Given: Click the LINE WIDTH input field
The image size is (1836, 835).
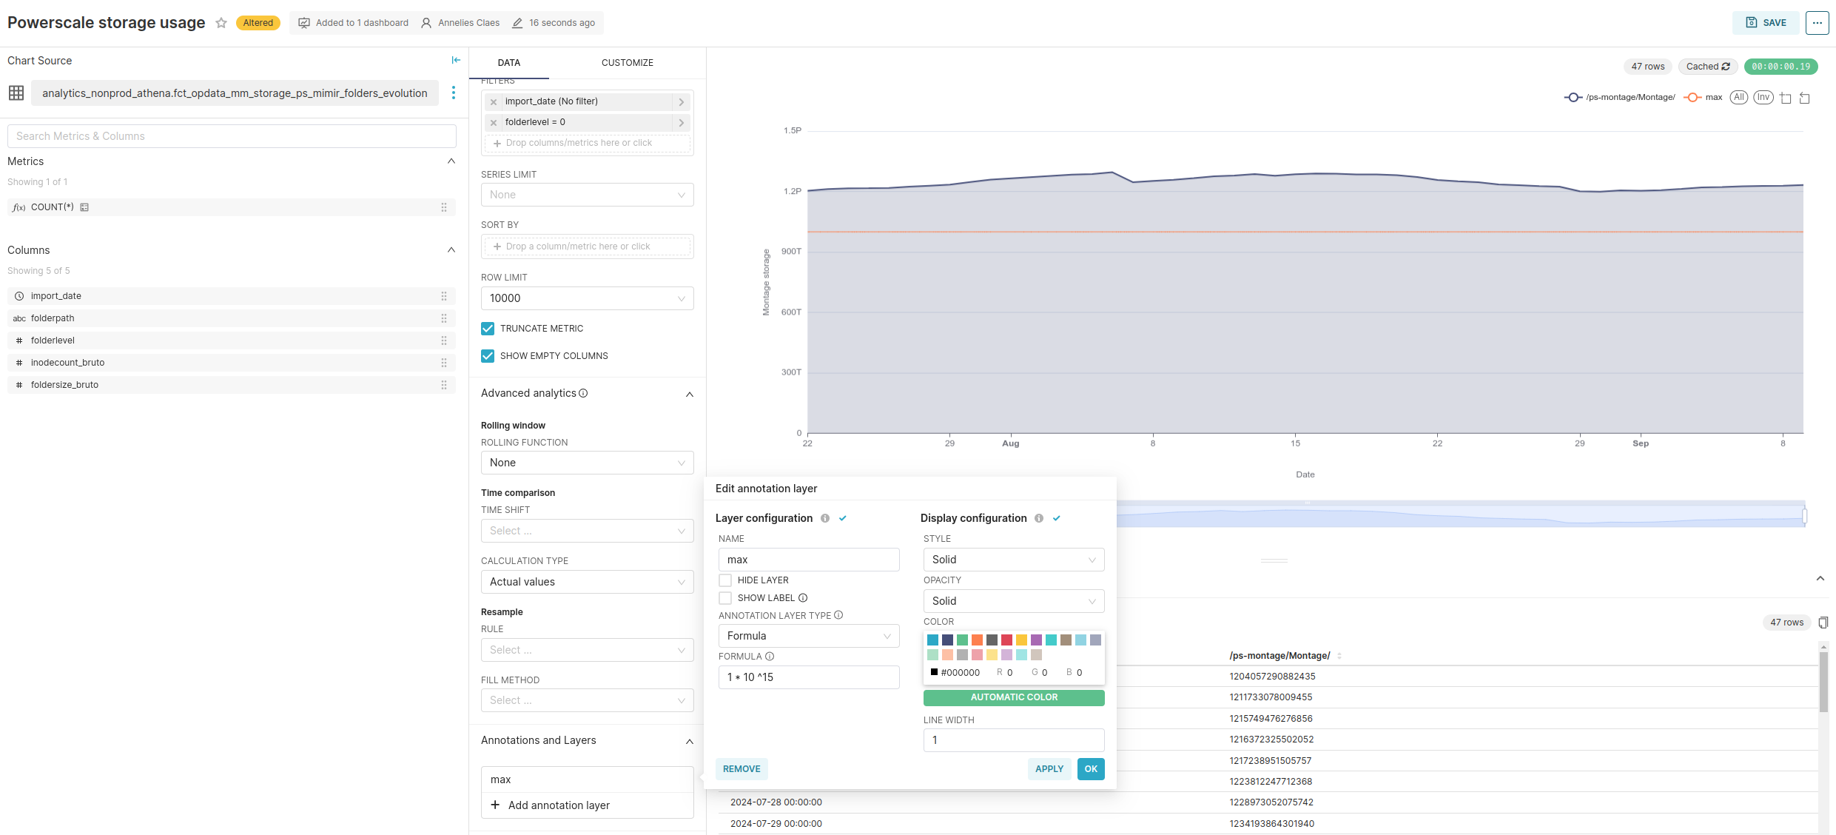Looking at the screenshot, I should click(1014, 740).
